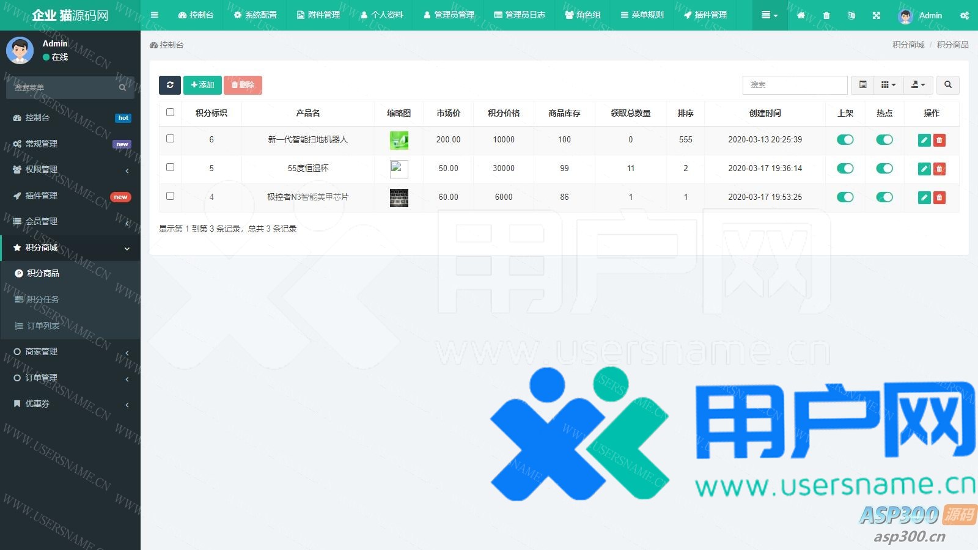Open the columns grid dropdown
This screenshot has width=978, height=550.
tap(888, 85)
